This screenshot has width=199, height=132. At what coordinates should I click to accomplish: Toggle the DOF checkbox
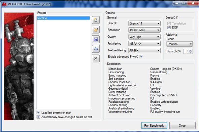(x=169, y=27)
